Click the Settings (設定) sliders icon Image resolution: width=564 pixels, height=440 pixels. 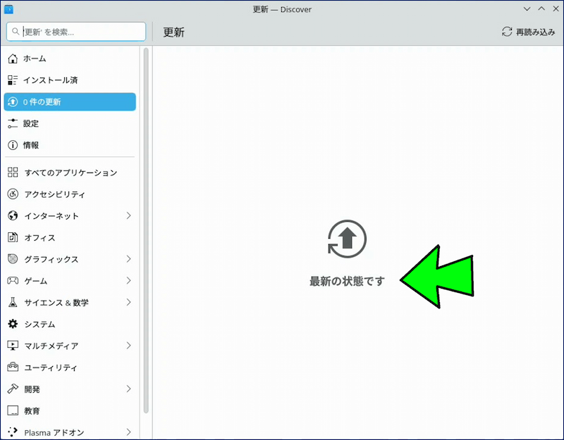13,123
